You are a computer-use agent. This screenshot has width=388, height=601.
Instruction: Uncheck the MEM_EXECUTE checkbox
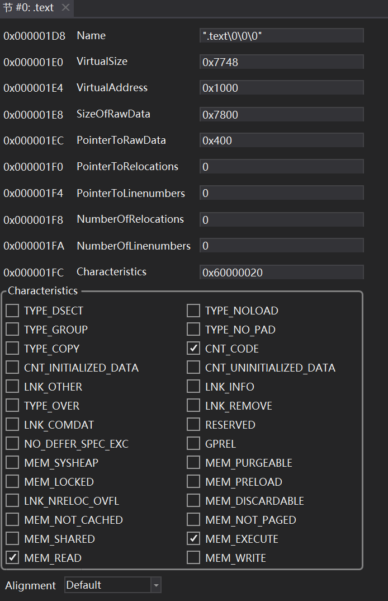(x=193, y=539)
